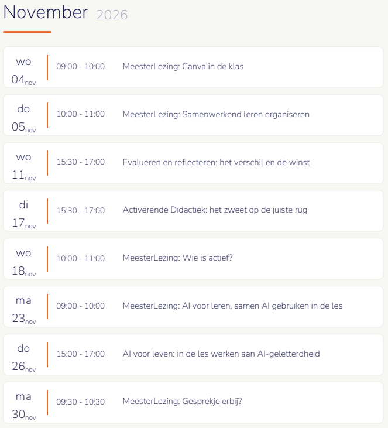The width and height of the screenshot is (388, 428).
Task: Open MeesterLezing: Wie is actief?
Action: (x=177, y=258)
